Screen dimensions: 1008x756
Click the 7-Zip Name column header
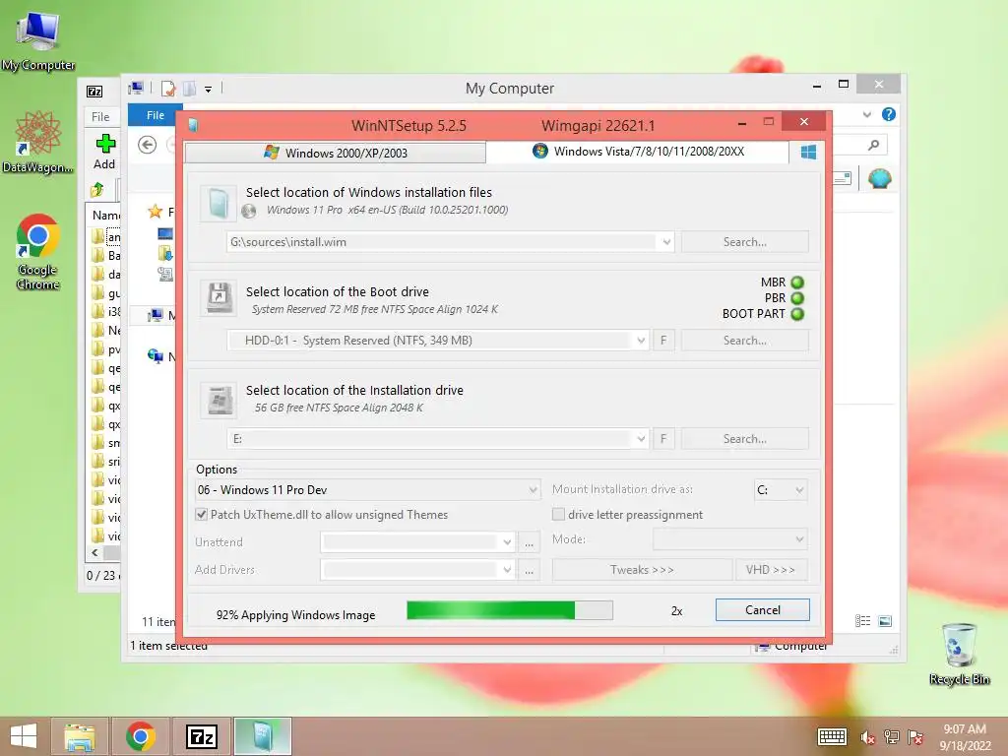click(x=104, y=216)
